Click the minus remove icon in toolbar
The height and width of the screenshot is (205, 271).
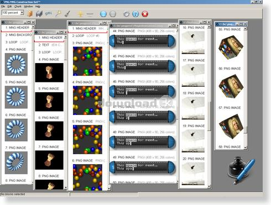(x=90, y=14)
